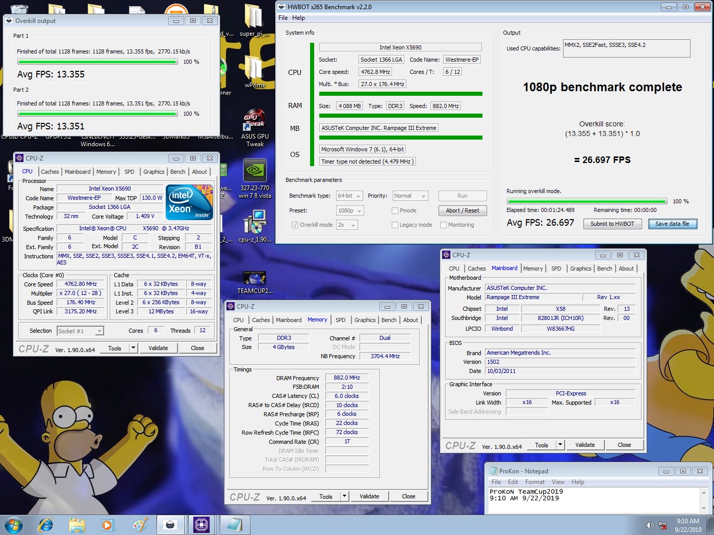Viewport: 714px width, 535px height.
Task: Switch to Caches tab in CPU-Z CPU window
Action: tap(50, 172)
